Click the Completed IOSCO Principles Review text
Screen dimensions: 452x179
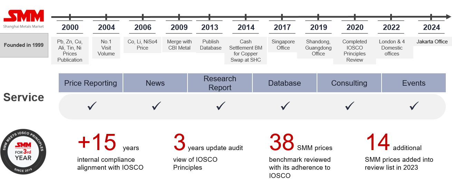point(355,51)
